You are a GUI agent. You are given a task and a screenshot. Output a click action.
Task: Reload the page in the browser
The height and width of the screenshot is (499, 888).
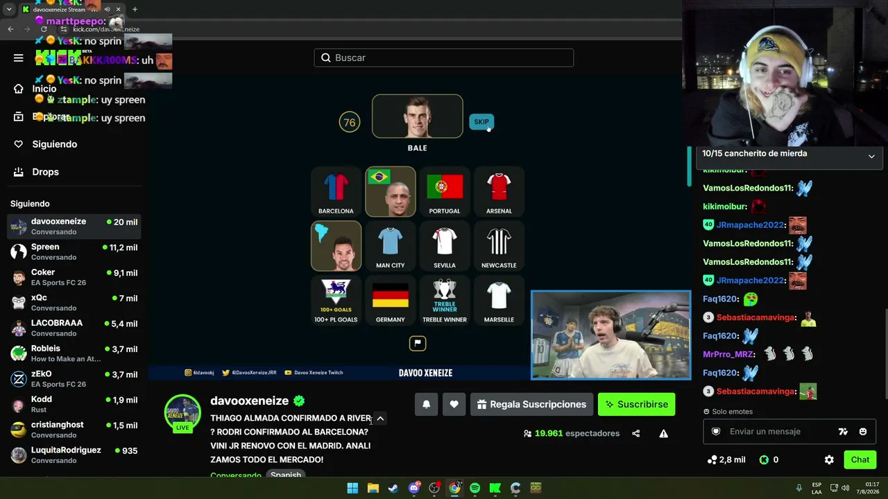coord(44,29)
